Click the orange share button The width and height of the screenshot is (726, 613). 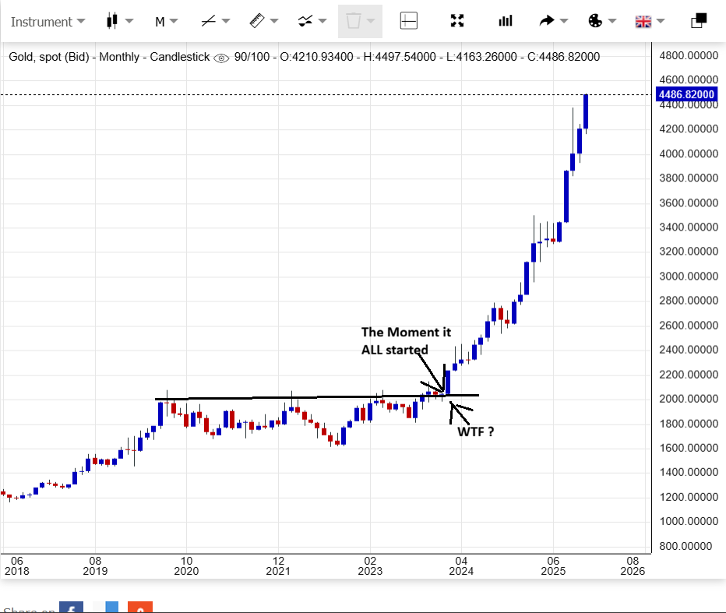[x=140, y=608]
